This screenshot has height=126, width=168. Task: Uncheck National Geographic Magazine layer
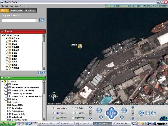tap(6, 87)
